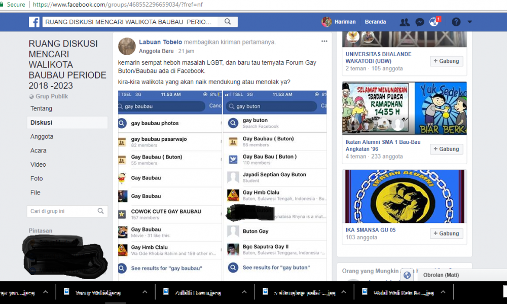Click the "Pintasan" heading
507x304 pixels.
41,231
